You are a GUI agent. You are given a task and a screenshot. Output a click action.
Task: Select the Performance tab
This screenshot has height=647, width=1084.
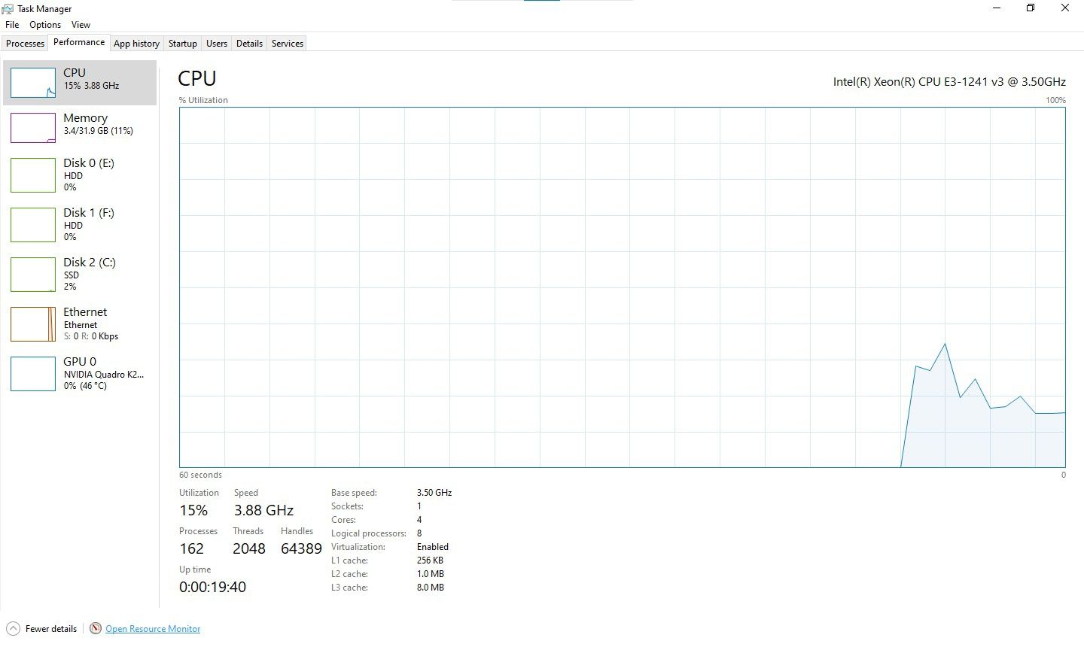(79, 42)
